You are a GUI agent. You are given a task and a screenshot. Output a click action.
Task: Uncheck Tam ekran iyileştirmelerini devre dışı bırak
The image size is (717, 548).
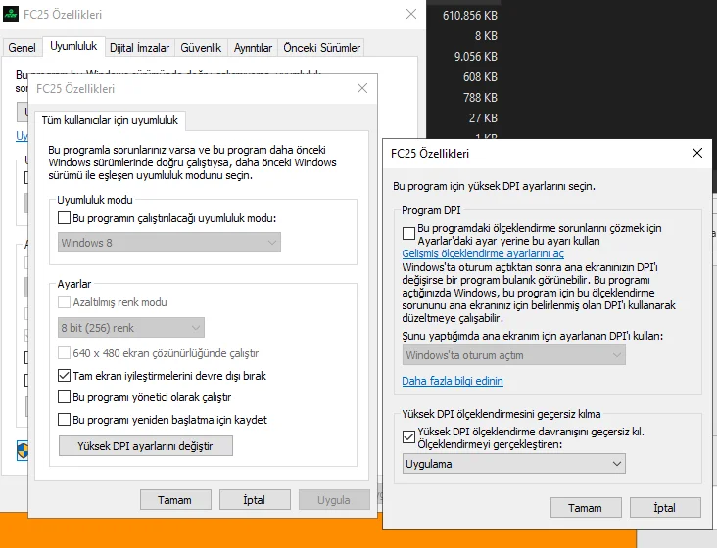64,376
